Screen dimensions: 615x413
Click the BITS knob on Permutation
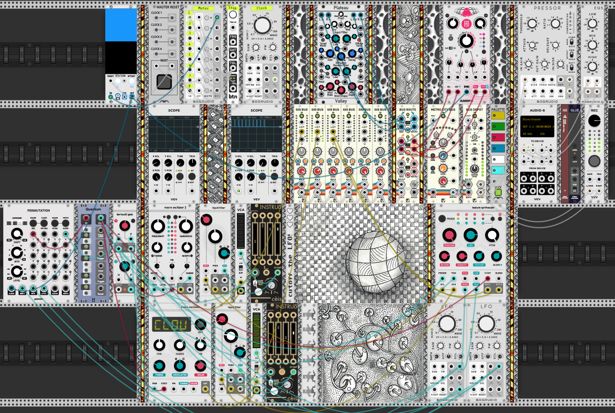(x=16, y=252)
